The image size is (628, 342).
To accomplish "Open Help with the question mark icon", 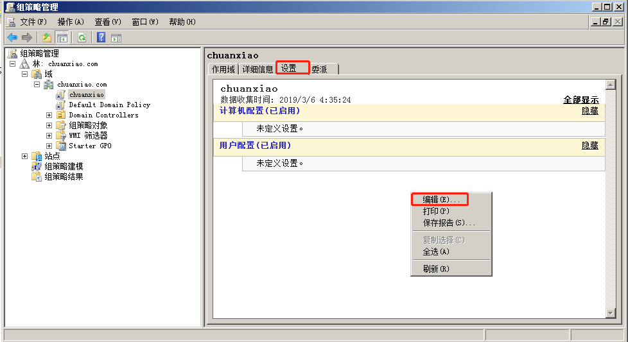I will click(101, 38).
